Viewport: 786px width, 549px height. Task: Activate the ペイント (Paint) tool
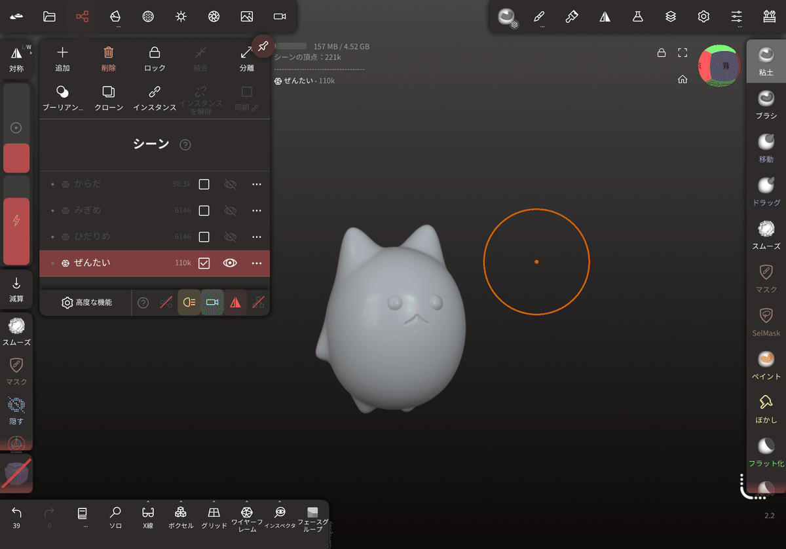pos(765,367)
